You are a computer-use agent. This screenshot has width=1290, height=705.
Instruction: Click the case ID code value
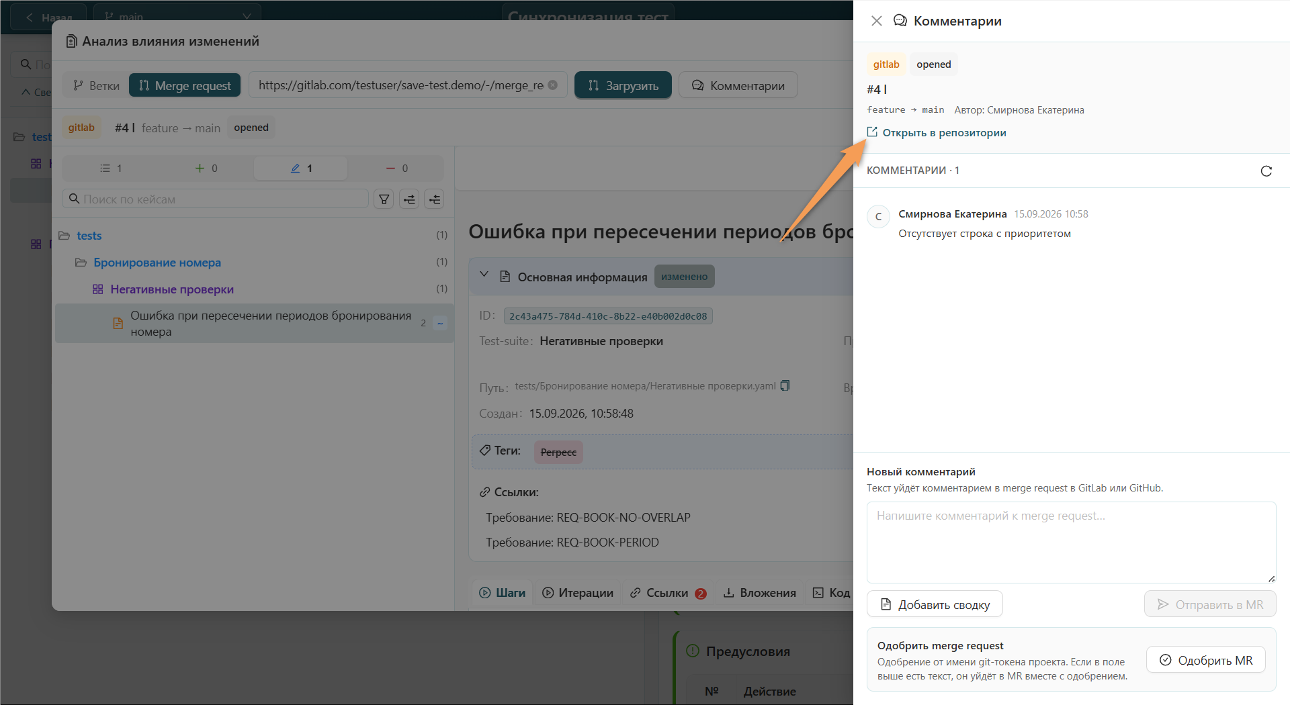click(608, 316)
